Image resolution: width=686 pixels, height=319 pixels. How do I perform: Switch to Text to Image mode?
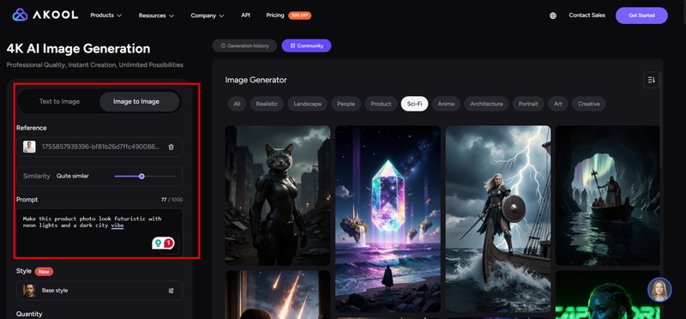click(59, 101)
